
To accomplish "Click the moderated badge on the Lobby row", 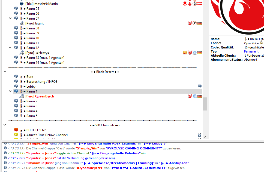I will pyautogui.click(x=200, y=86).
